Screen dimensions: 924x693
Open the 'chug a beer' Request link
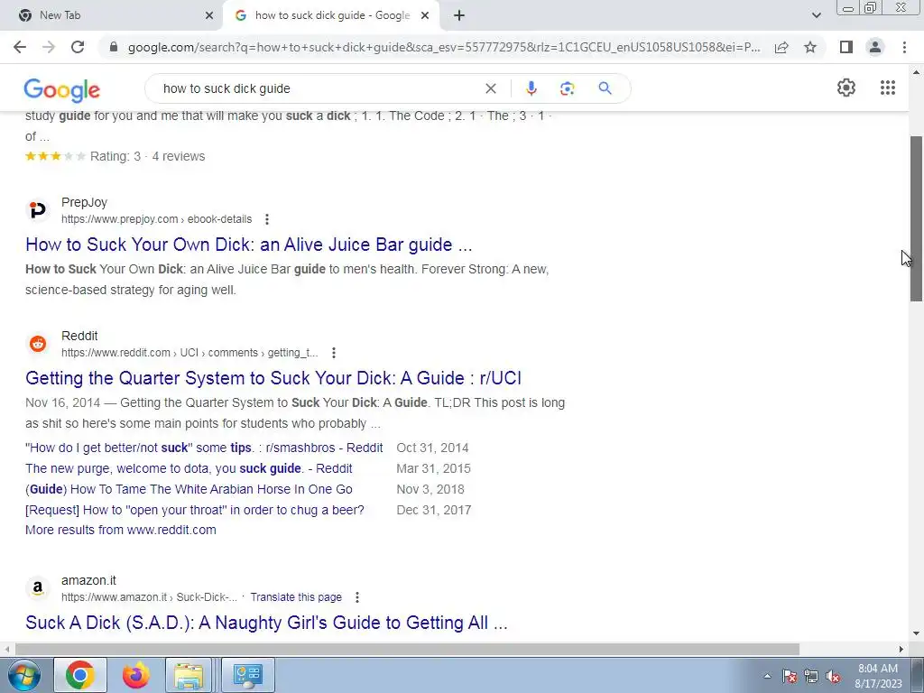195,510
